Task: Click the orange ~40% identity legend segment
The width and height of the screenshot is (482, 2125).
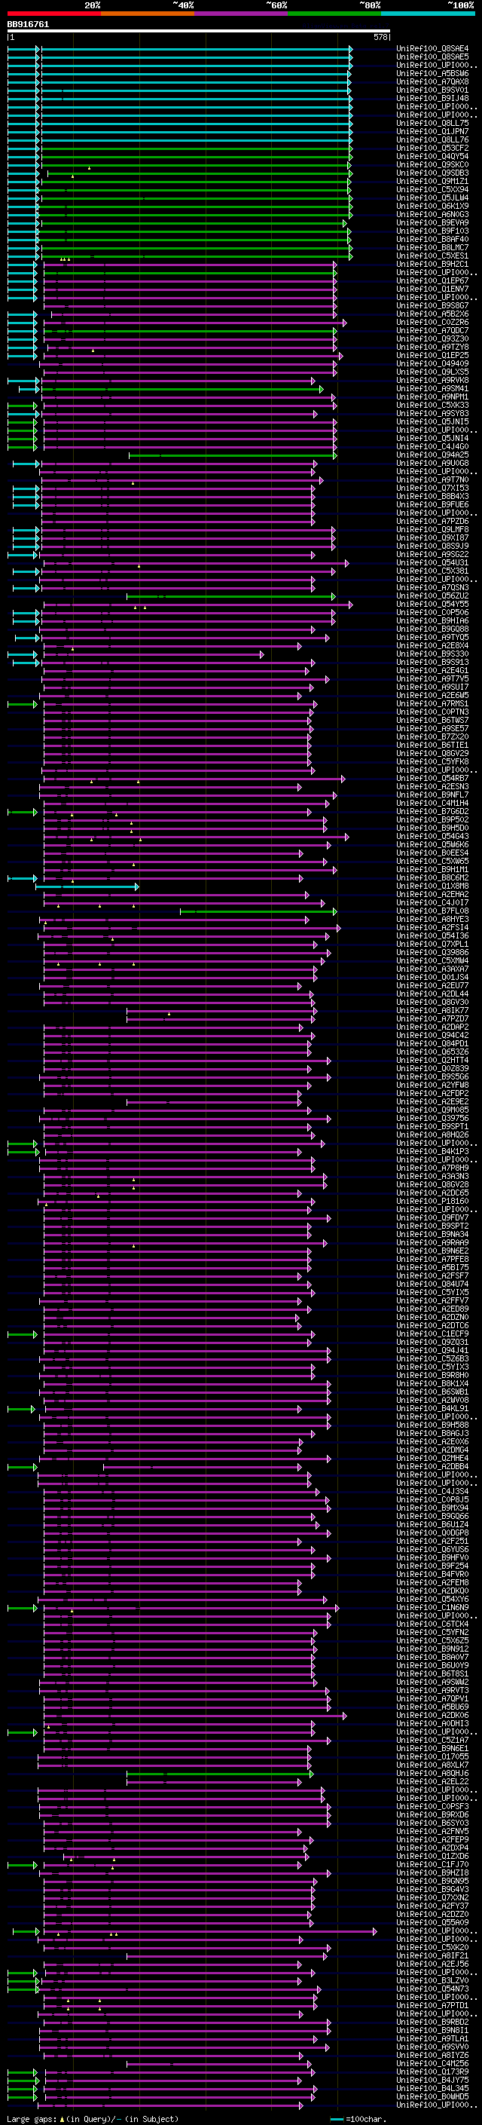Action: coord(148,14)
